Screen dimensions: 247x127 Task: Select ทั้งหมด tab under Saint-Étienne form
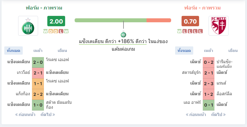pos(14,51)
